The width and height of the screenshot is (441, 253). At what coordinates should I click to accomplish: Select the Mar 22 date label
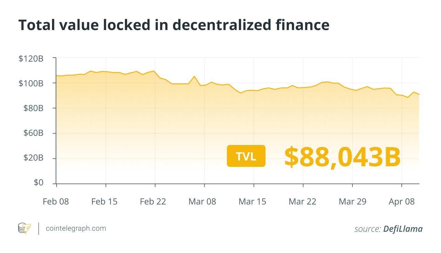pos(302,201)
